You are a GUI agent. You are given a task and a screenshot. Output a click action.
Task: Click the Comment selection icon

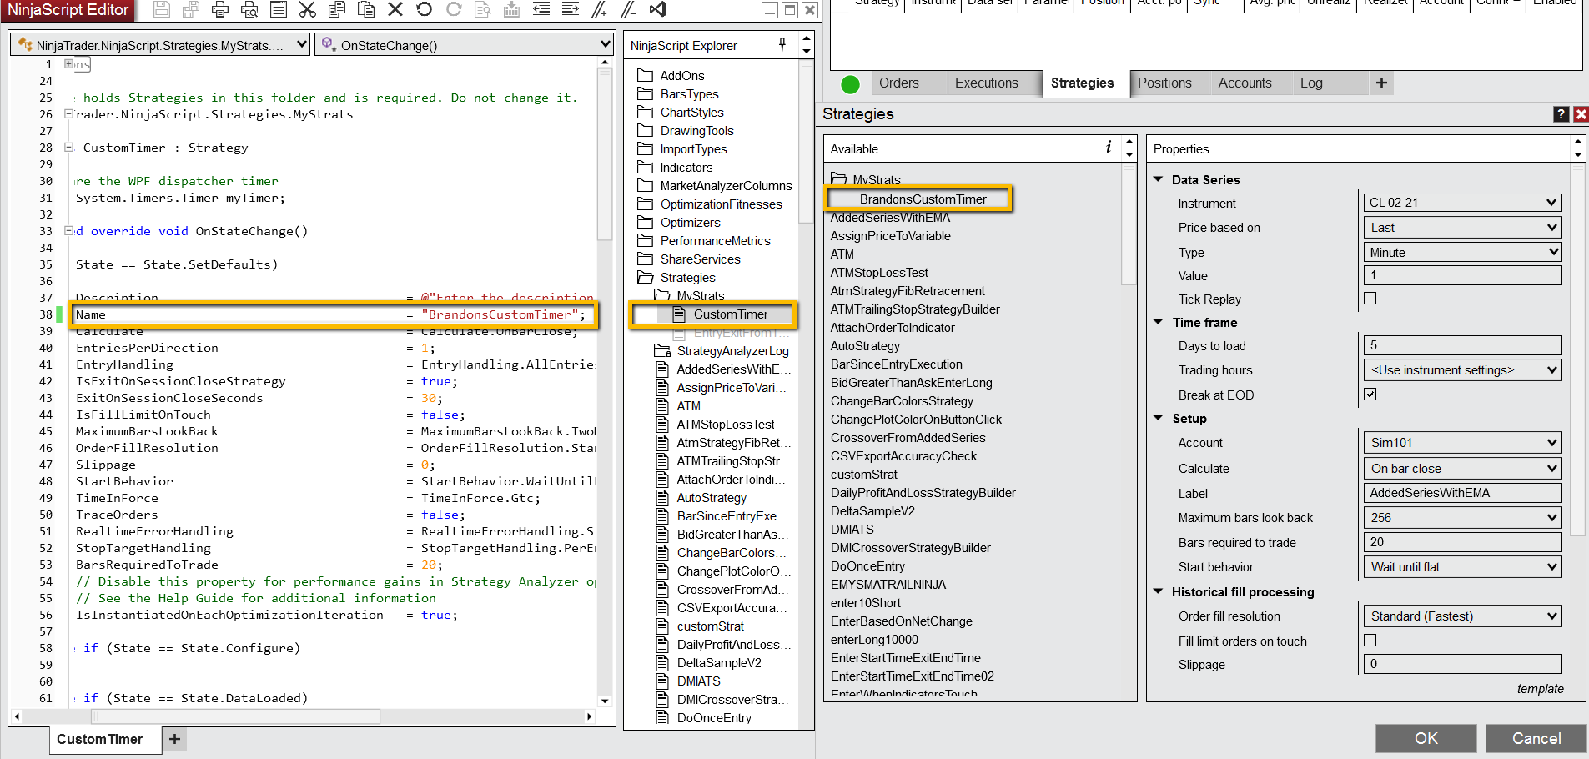point(599,9)
